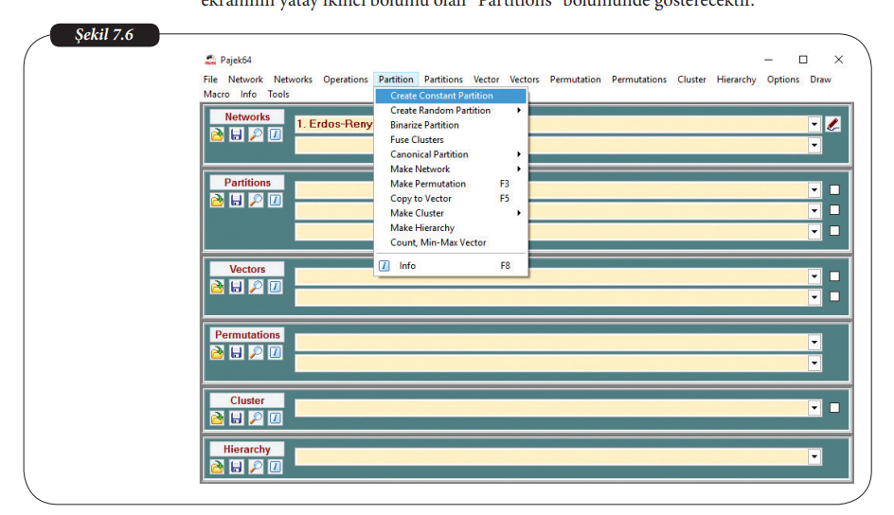The image size is (894, 515).
Task: Click the save icon in Hierarchy panel
Action: click(237, 467)
